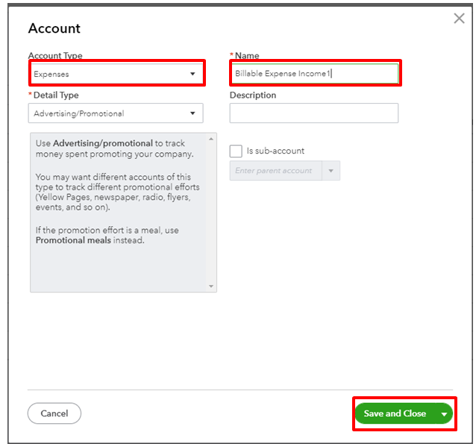Viewport: 476px width, 444px height.
Task: Open the parent account dropdown arrow
Action: (331, 170)
